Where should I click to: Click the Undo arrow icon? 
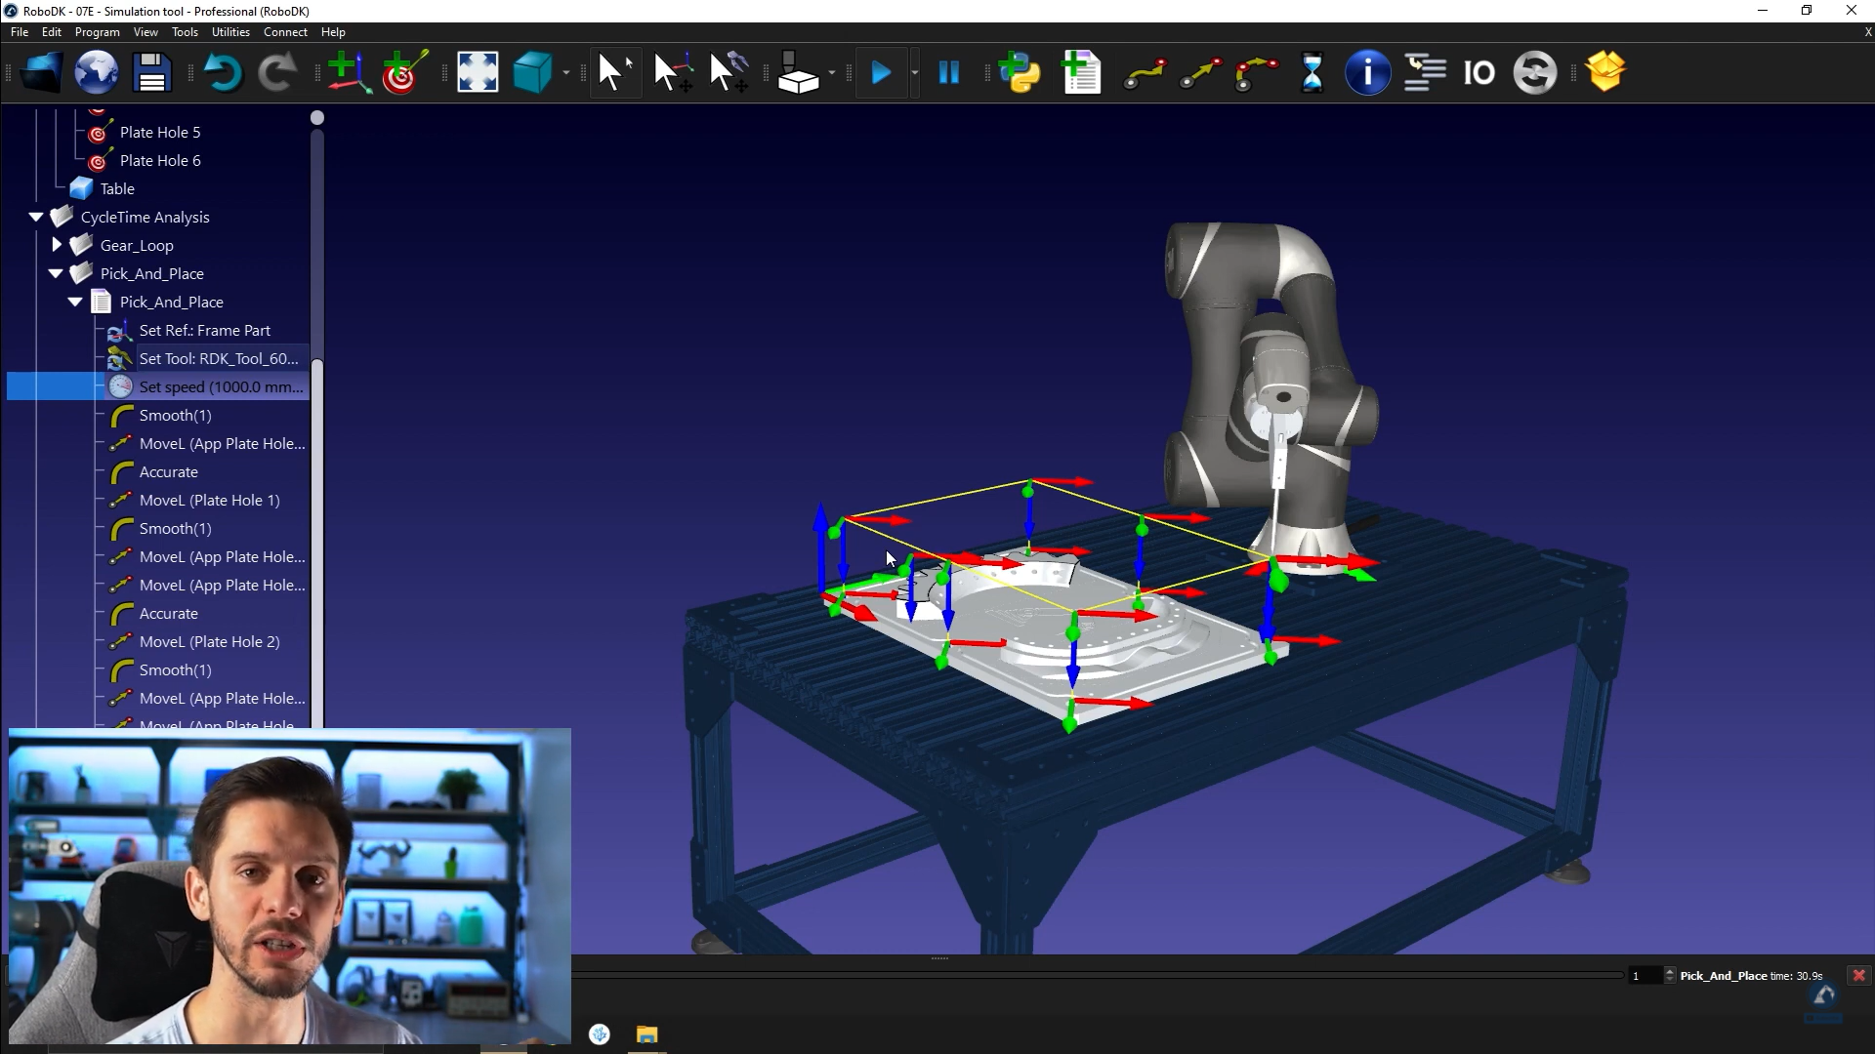click(223, 73)
